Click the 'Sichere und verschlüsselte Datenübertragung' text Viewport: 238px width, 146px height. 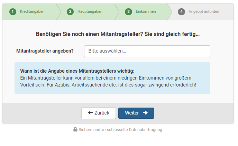(x=120, y=130)
